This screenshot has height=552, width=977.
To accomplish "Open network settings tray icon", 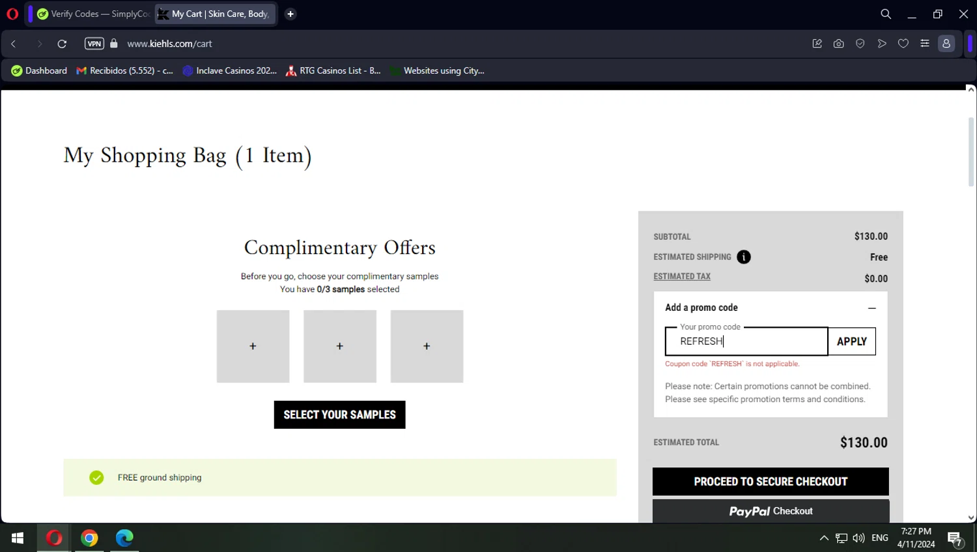I will click(842, 538).
